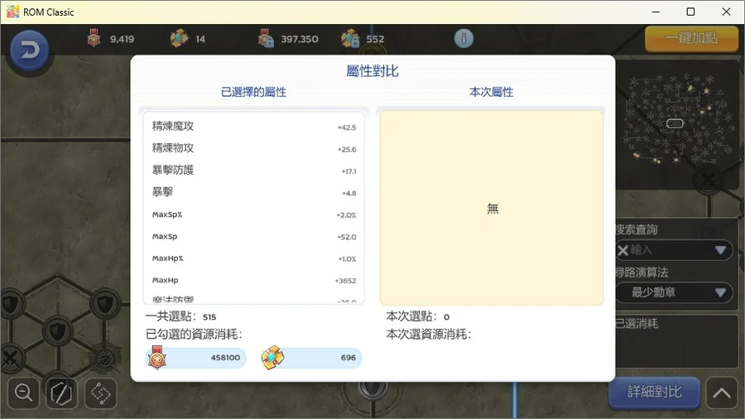Click the medal icon showing 9,419
The height and width of the screenshot is (419, 745).
click(x=94, y=39)
